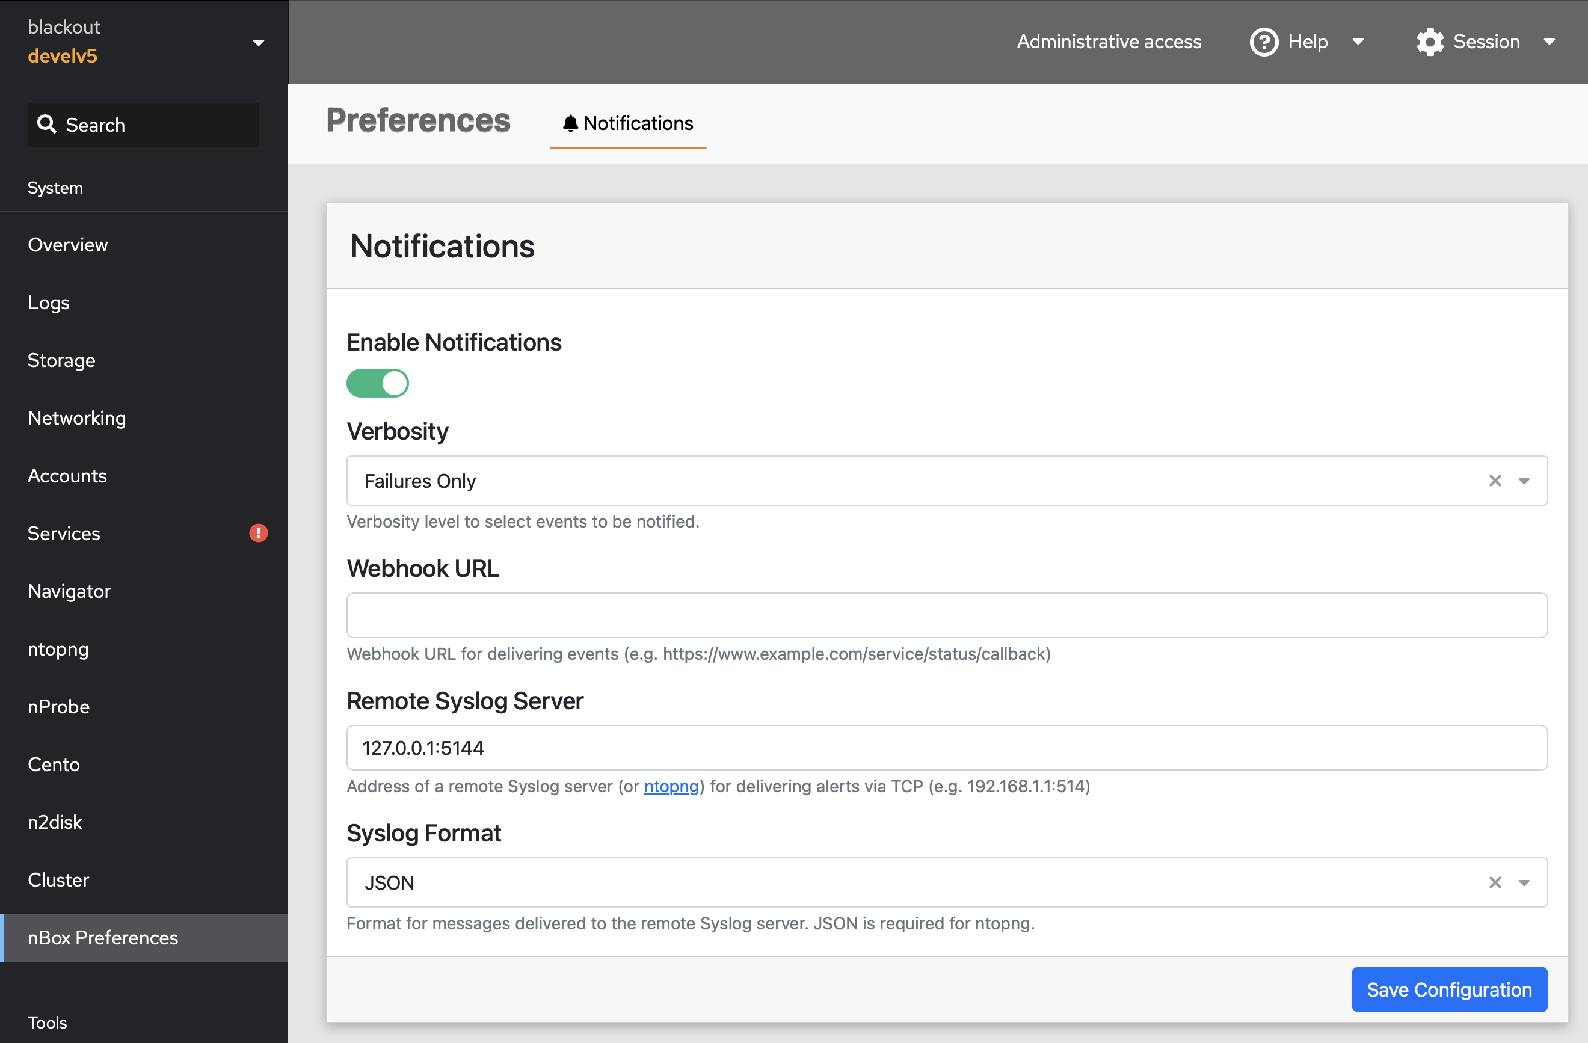Click the Preferences tab label
This screenshot has width=1588, height=1043.
coord(417,121)
